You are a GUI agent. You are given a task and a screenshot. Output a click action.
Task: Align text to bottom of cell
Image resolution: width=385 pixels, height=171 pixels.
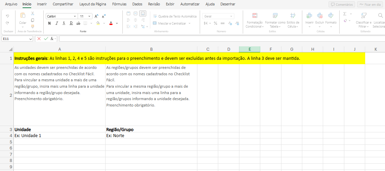click(143, 13)
